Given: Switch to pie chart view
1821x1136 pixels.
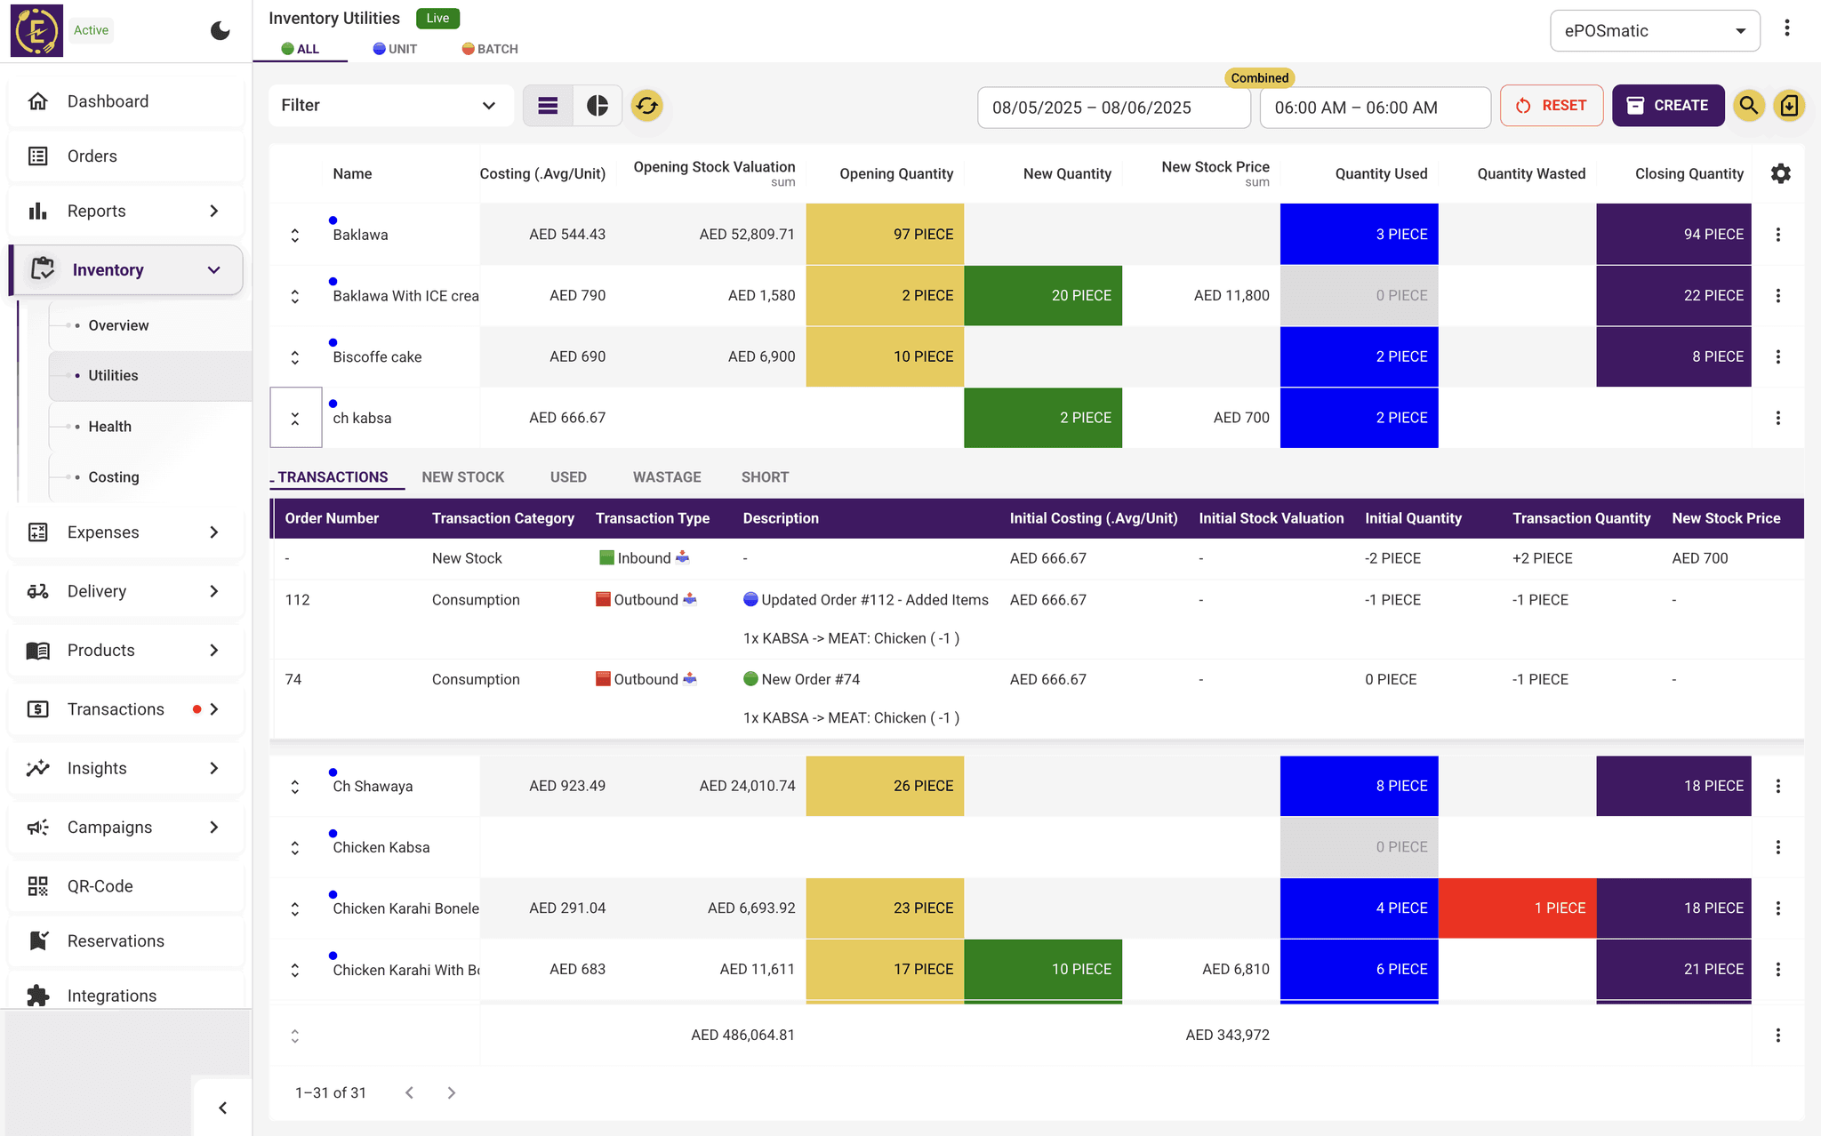Looking at the screenshot, I should pyautogui.click(x=598, y=106).
